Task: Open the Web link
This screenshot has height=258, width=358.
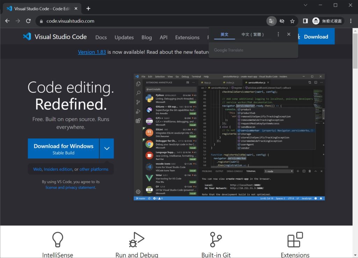Action: click(x=37, y=169)
